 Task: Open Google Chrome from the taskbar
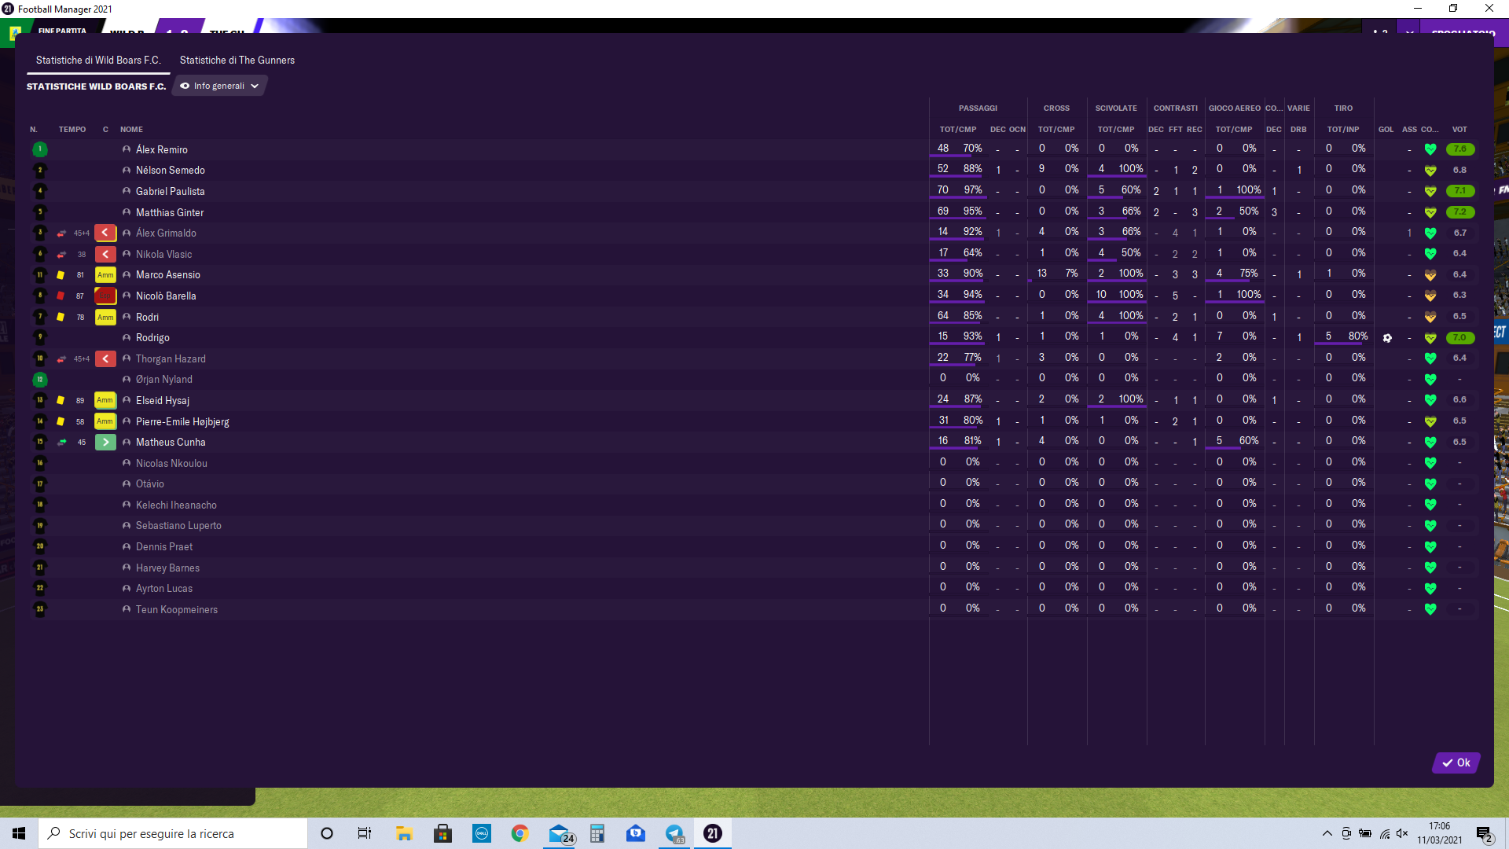pyautogui.click(x=520, y=833)
